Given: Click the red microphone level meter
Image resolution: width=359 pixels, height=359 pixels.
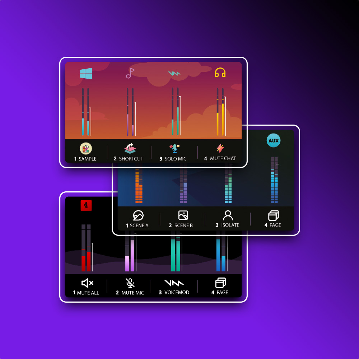Looking at the screenshot, I should 86,248.
